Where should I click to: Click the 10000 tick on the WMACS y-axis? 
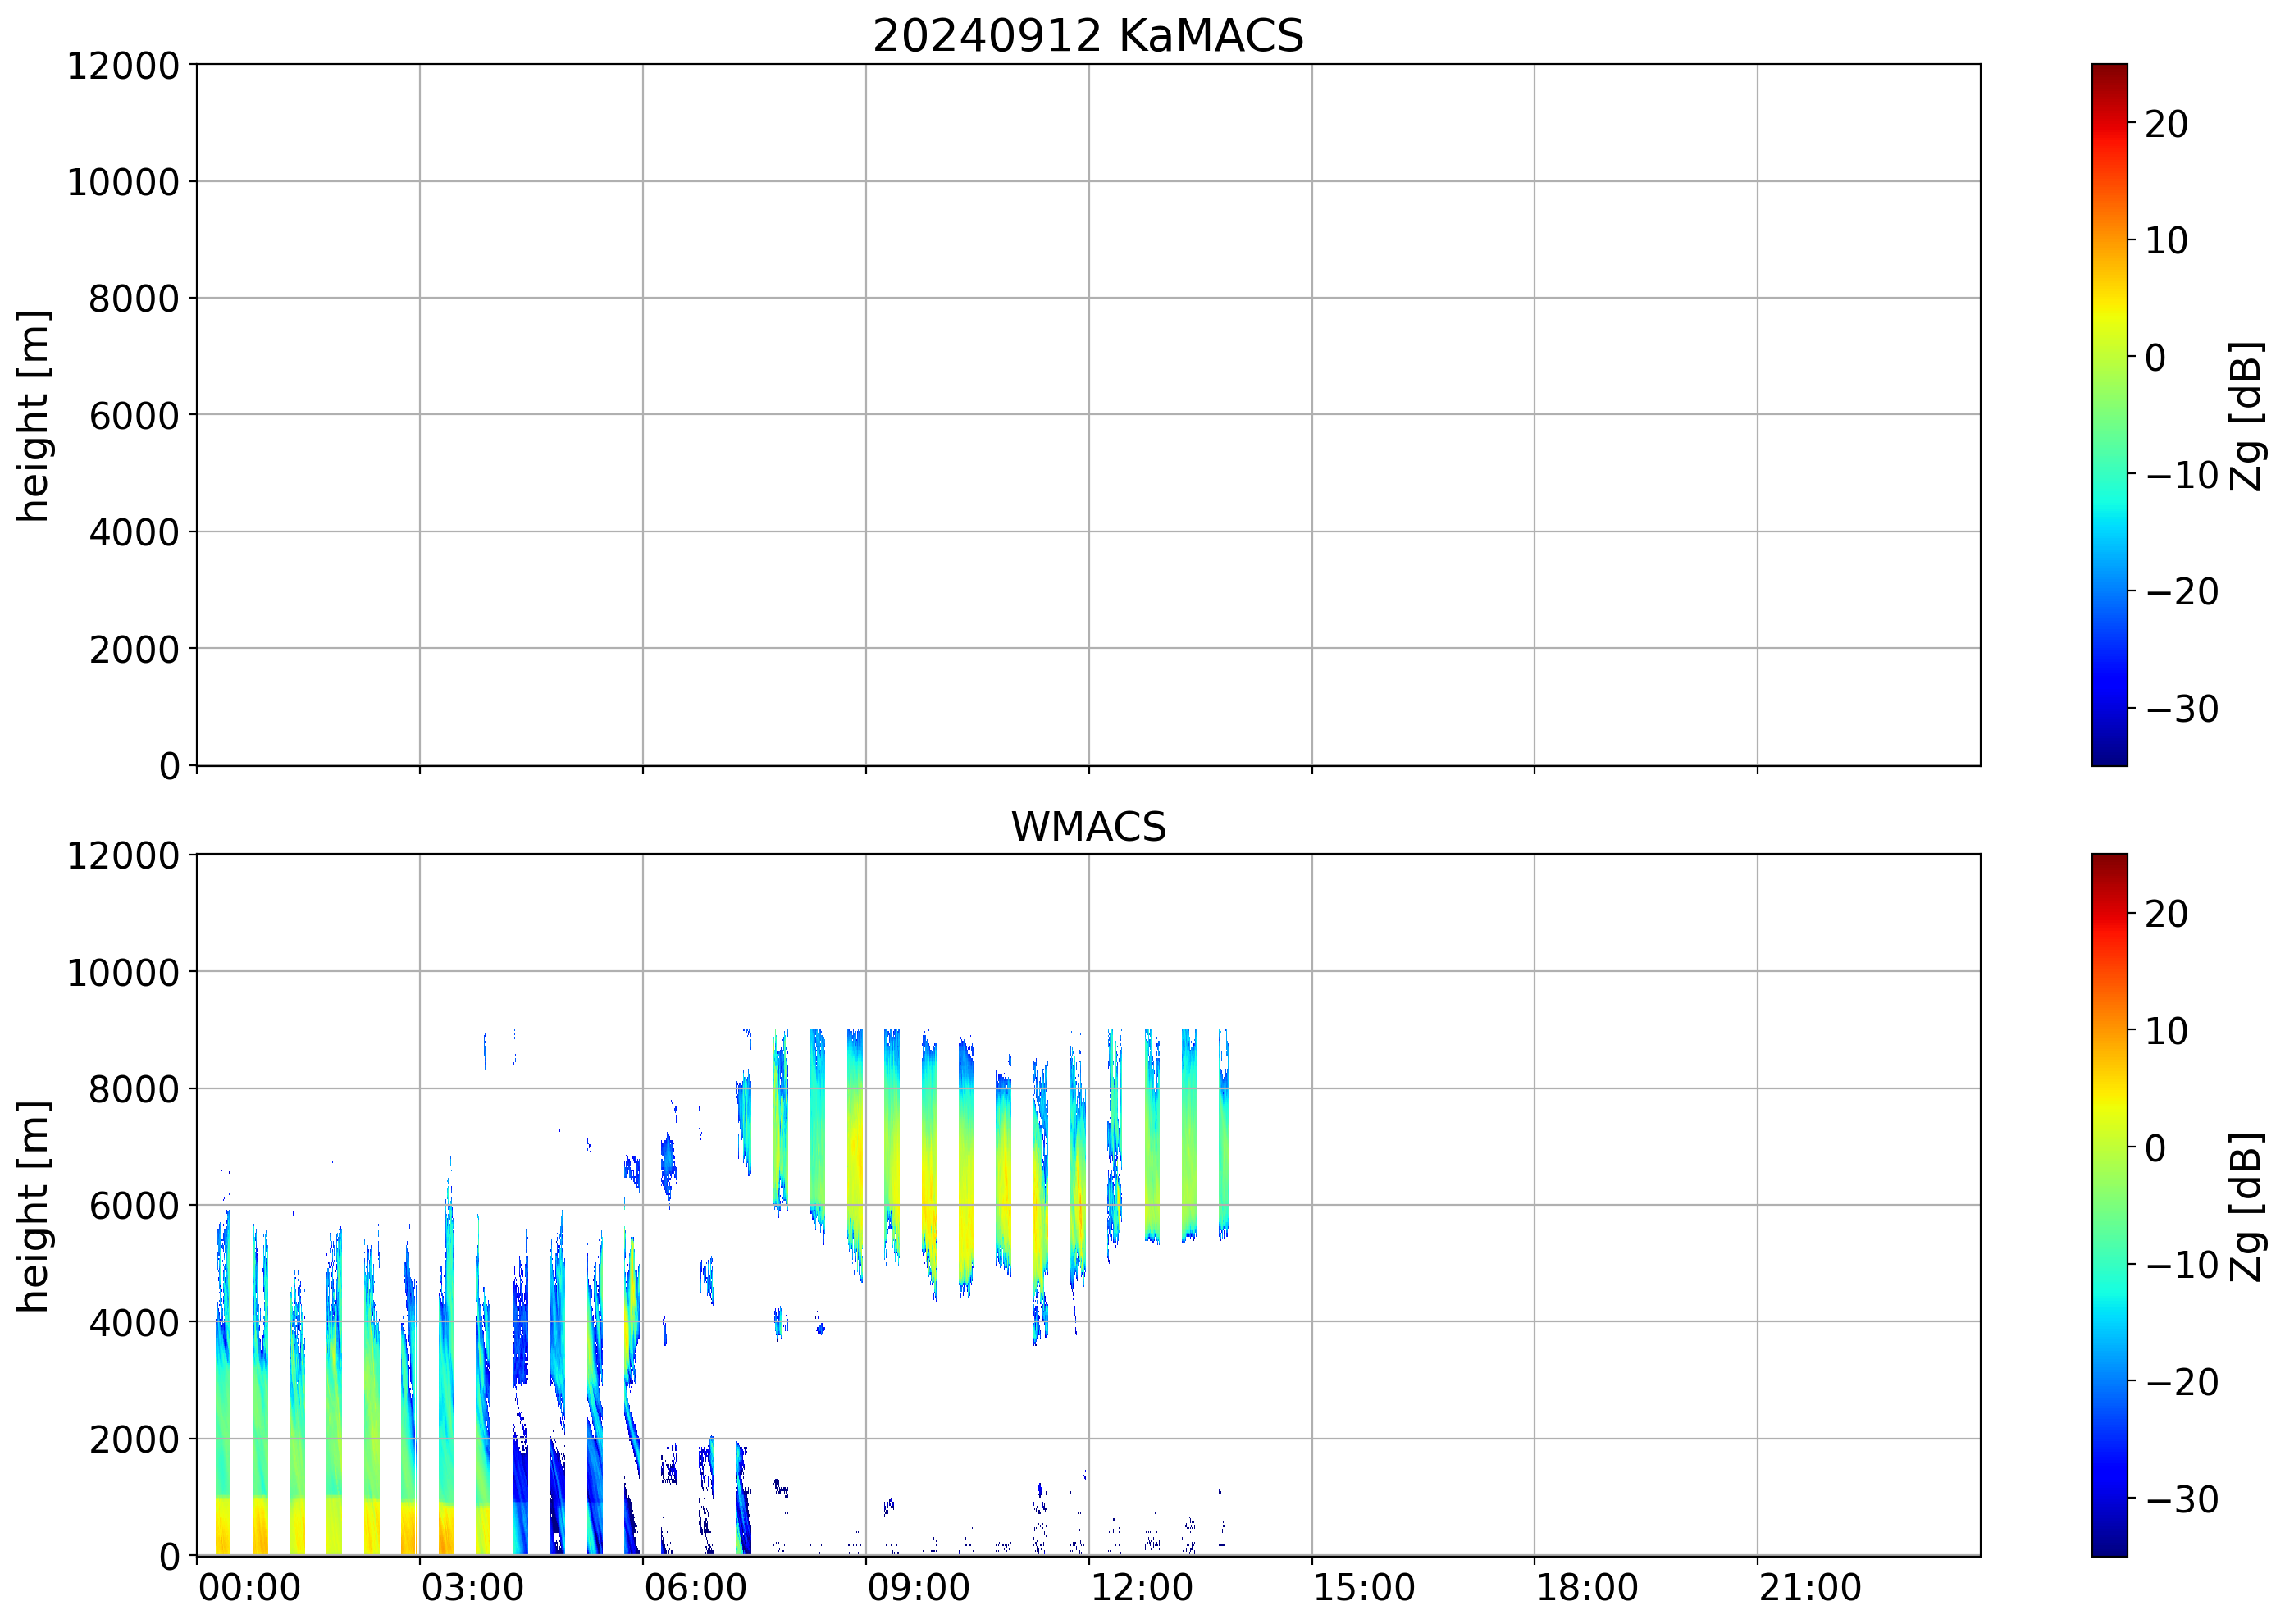coord(122,972)
